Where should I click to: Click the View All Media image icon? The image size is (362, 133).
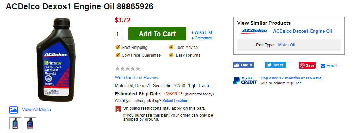point(13,110)
